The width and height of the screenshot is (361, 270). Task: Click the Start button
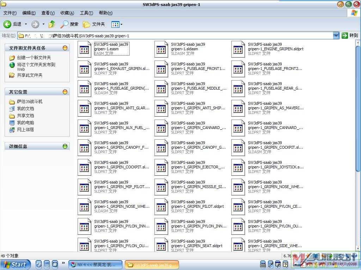click(x=15, y=264)
